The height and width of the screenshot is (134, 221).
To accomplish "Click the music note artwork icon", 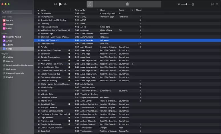I will [90, 4].
